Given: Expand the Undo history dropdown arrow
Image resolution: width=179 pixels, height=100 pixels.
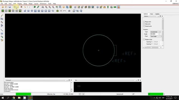Looking at the screenshot, I should [x=27, y=7].
